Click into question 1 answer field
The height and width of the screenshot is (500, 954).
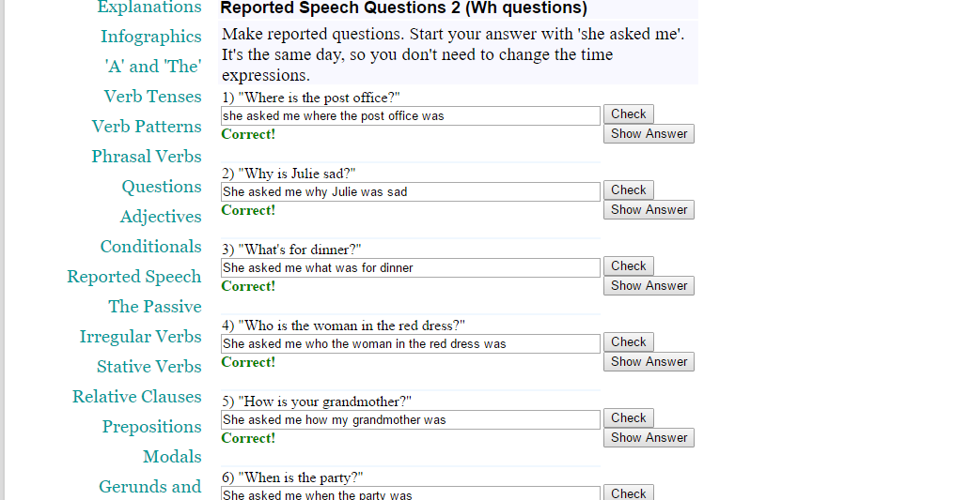tap(410, 116)
